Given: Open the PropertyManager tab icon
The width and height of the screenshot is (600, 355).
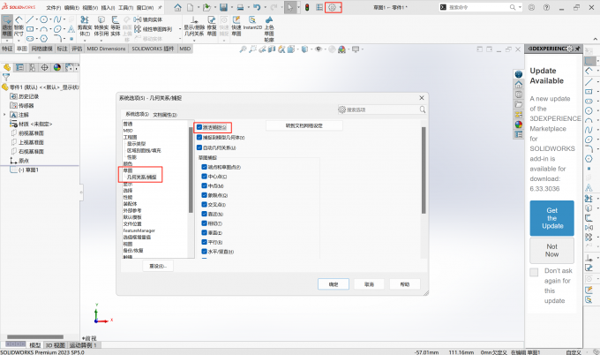Looking at the screenshot, I should [x=19, y=67].
